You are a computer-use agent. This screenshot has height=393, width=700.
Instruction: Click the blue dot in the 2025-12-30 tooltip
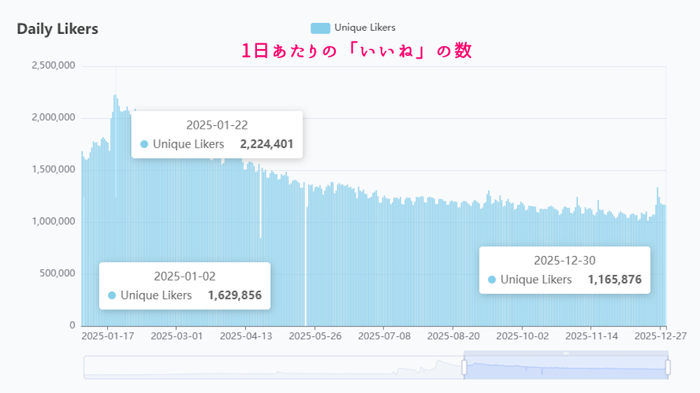coord(491,280)
